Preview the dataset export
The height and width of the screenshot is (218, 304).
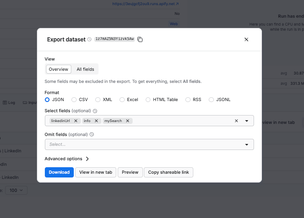pos(130,172)
